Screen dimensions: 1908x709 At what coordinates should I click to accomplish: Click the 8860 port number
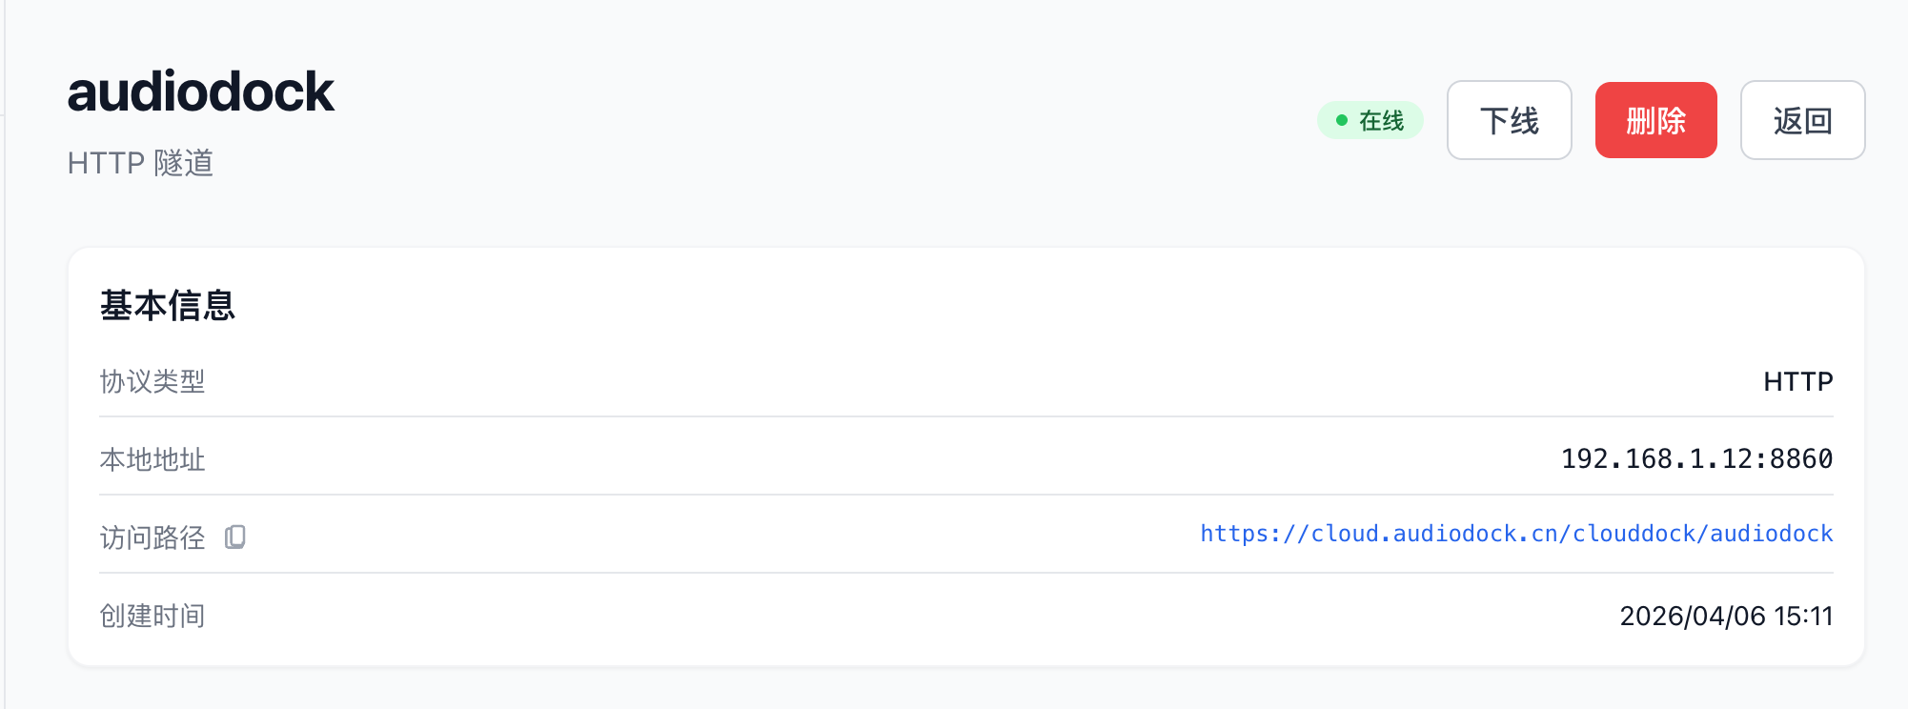pyautogui.click(x=1801, y=459)
